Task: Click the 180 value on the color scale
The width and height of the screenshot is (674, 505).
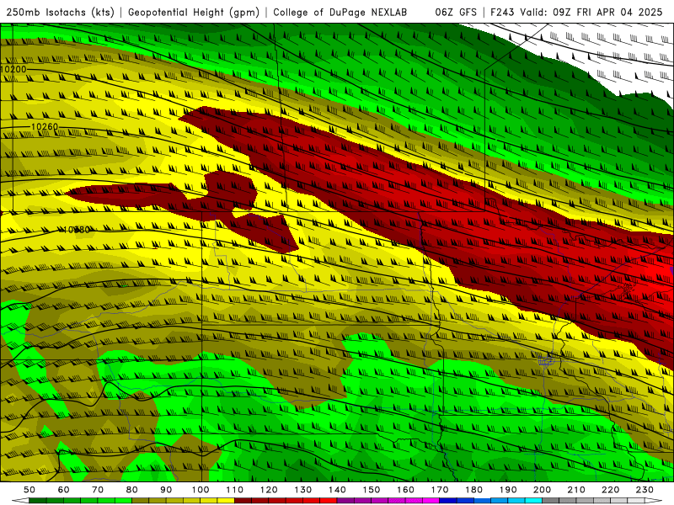Action: pos(473,490)
